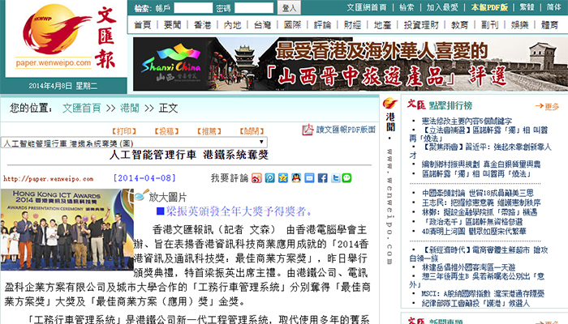The height and width of the screenshot is (324, 568).
Task: Share the article on Twitter
Action: (x=334, y=177)
